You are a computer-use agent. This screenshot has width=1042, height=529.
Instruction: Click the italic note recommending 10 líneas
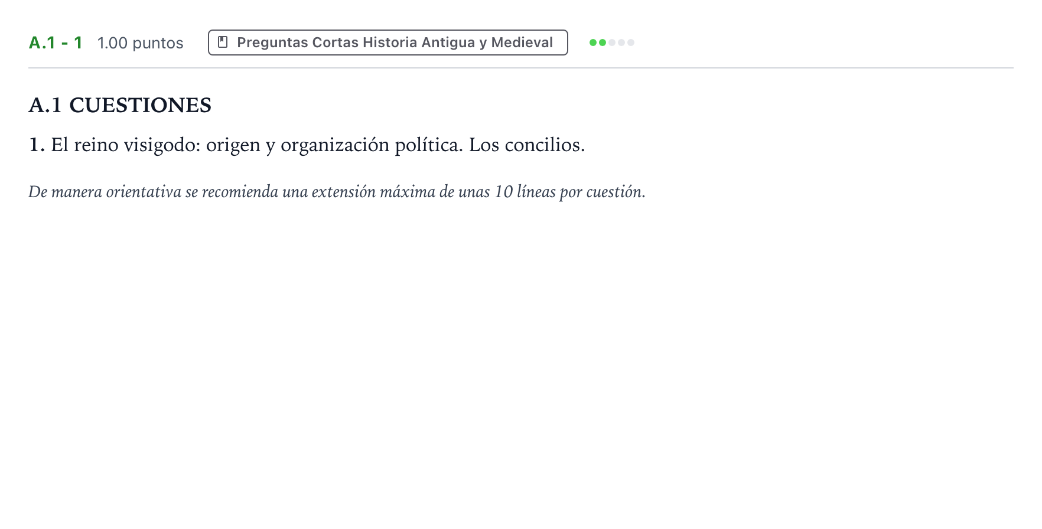337,192
